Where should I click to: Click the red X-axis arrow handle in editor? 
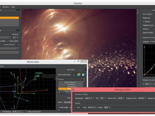tap(47, 90)
